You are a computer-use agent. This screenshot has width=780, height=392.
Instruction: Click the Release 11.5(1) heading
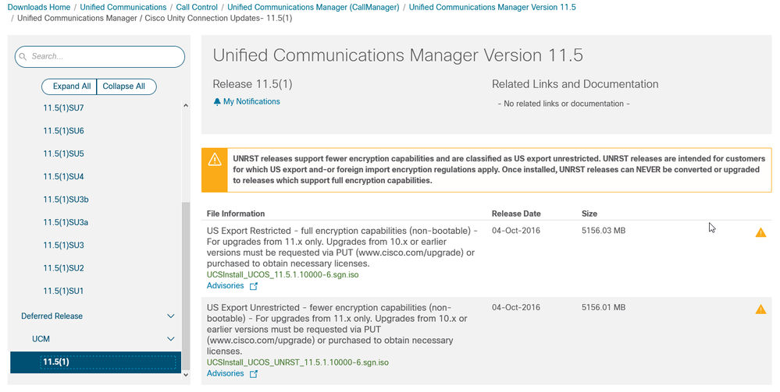[253, 84]
